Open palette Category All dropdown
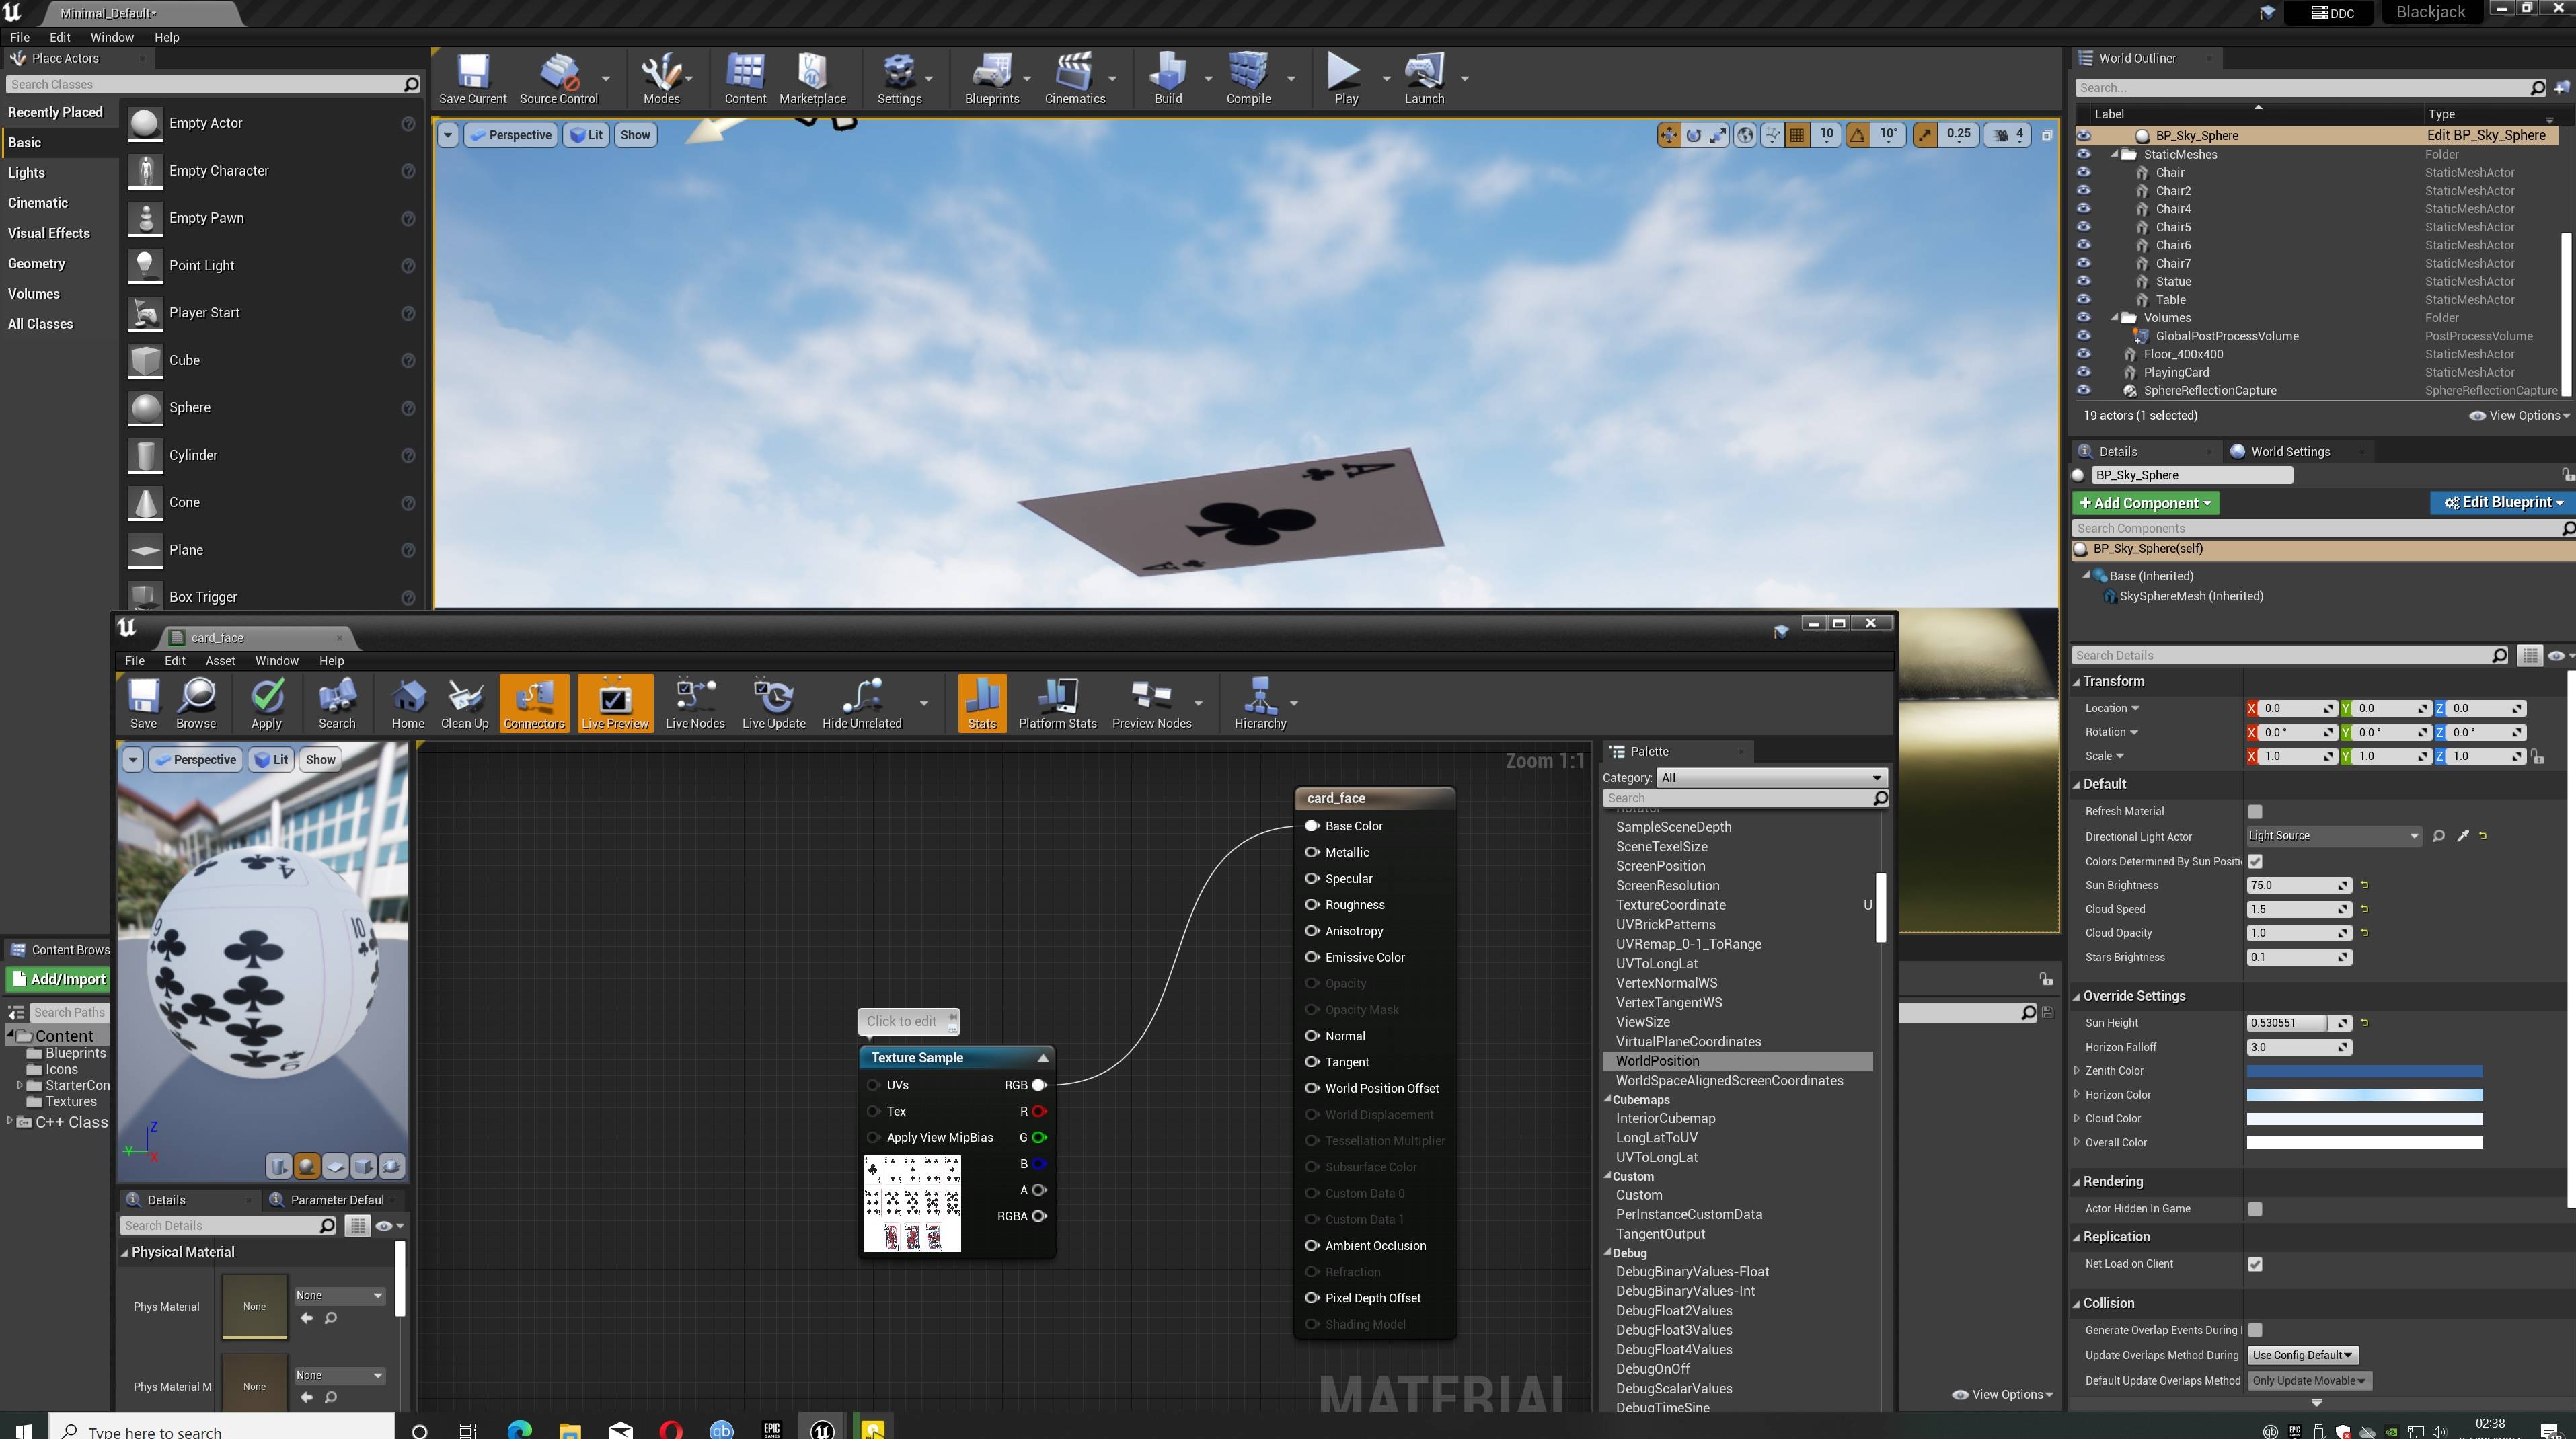Image resolution: width=2576 pixels, height=1439 pixels. pos(1771,778)
